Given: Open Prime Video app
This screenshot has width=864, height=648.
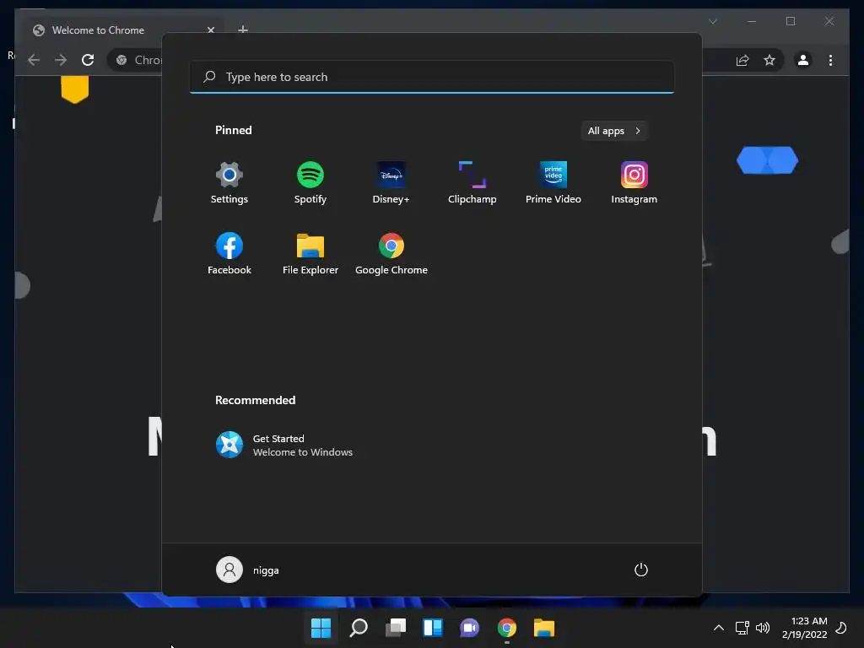Looking at the screenshot, I should click(553, 183).
